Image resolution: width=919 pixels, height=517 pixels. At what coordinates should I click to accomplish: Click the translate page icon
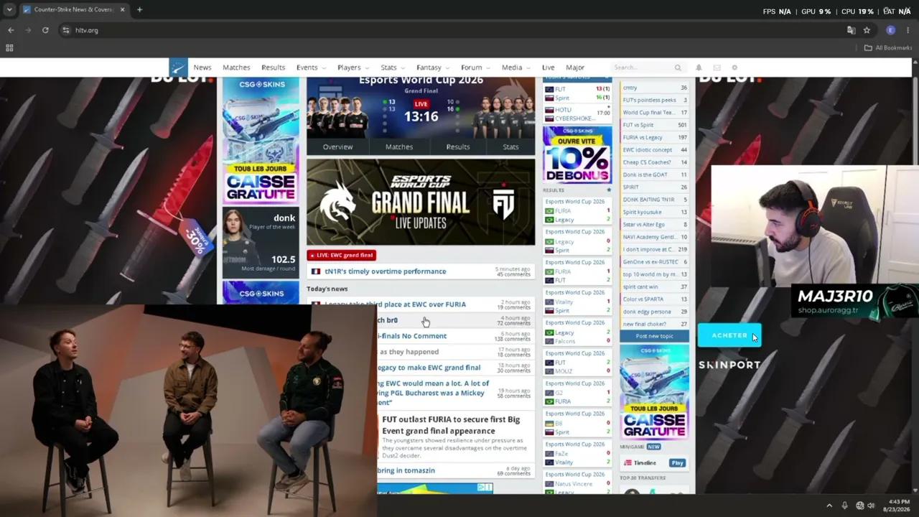(851, 30)
